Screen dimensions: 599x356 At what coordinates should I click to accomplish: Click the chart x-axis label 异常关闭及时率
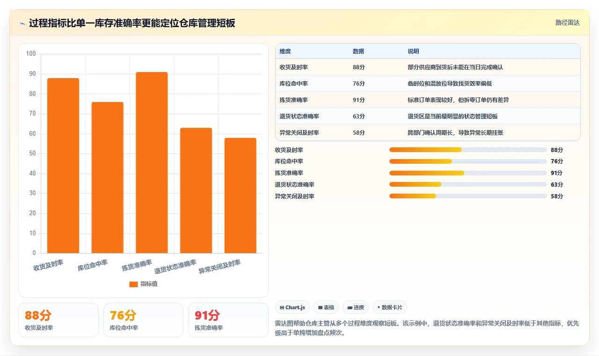coord(219,267)
